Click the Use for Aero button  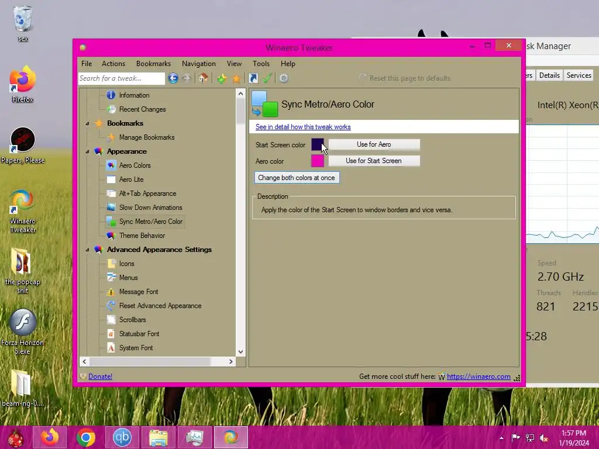pyautogui.click(x=374, y=144)
